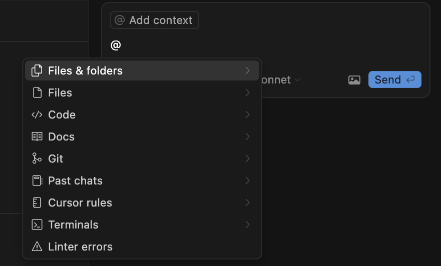The image size is (441, 266).
Task: Click the Code brackets icon
Action: click(37, 114)
